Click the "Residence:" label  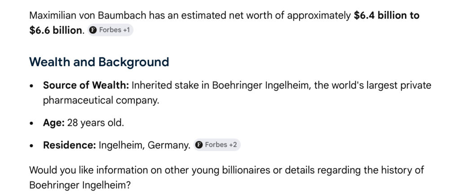(70, 145)
